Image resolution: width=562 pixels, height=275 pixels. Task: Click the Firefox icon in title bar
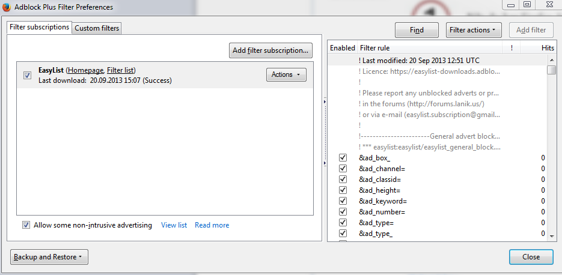coord(7,7)
